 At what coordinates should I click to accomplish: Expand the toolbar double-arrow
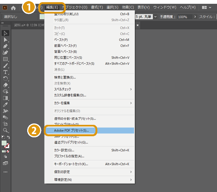click(x=2, y=23)
